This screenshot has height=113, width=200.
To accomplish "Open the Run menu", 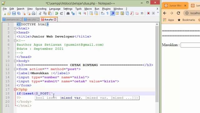I will point(97,9).
